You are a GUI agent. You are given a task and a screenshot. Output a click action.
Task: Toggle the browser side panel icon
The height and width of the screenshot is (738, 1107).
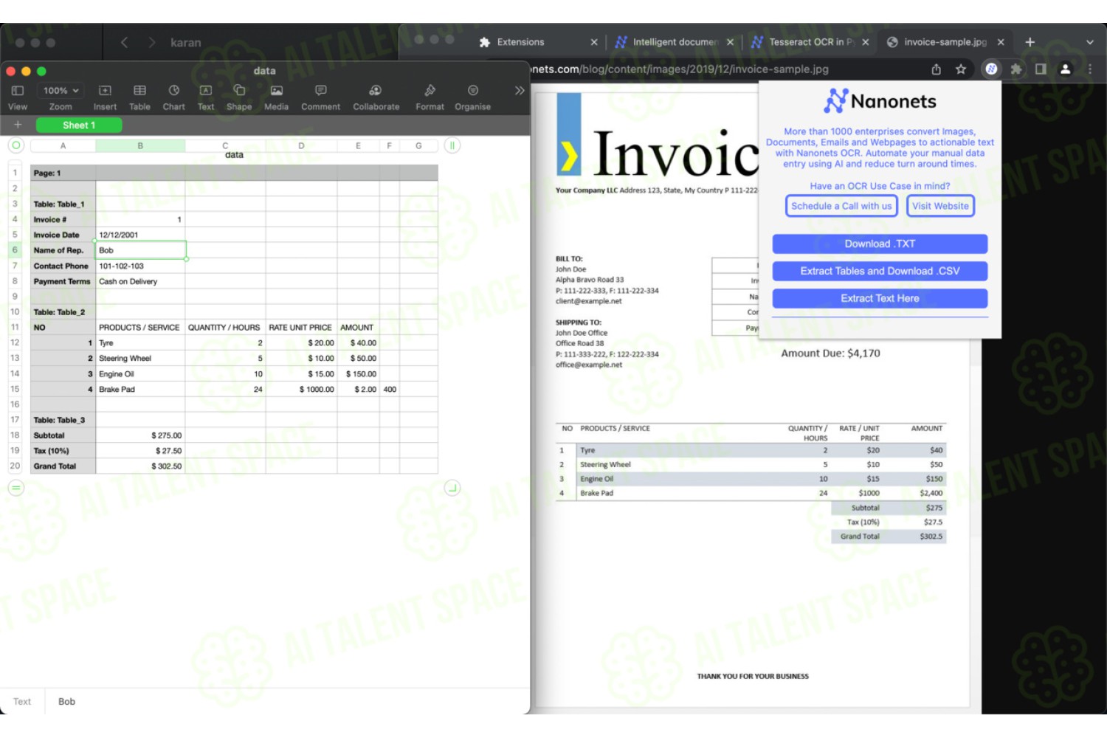tap(1041, 69)
